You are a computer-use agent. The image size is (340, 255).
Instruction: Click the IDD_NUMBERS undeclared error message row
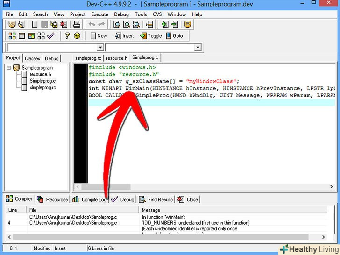(167, 223)
